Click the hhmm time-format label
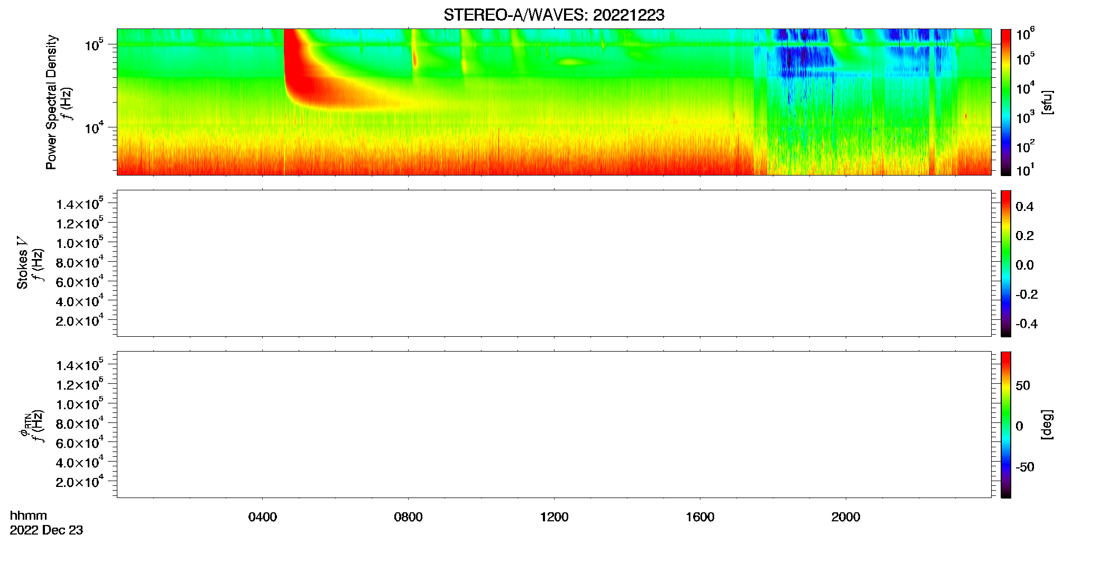This screenshot has height=571, width=1108. (x=29, y=516)
